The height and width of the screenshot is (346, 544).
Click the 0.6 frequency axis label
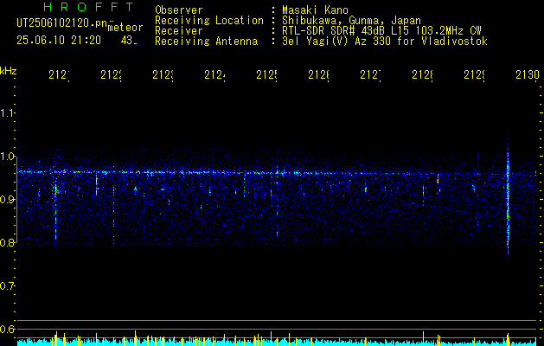(7, 329)
